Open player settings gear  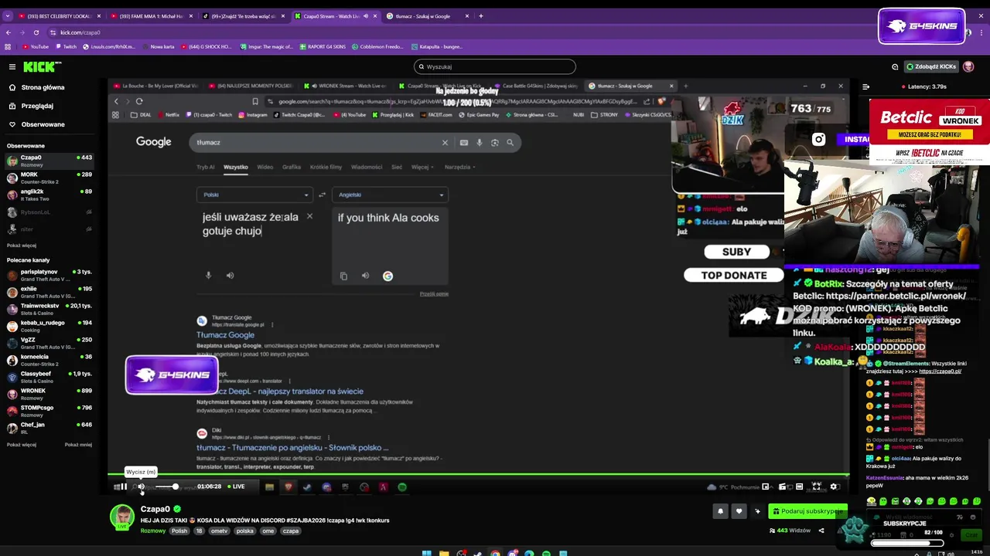pyautogui.click(x=834, y=486)
